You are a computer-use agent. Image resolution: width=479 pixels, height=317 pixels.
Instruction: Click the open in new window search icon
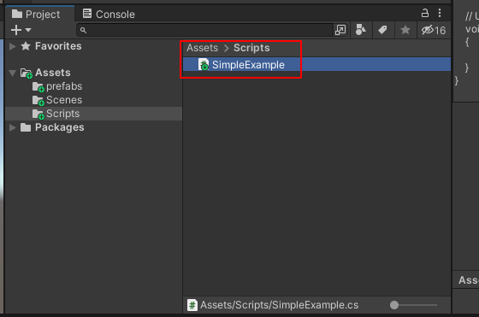(340, 30)
